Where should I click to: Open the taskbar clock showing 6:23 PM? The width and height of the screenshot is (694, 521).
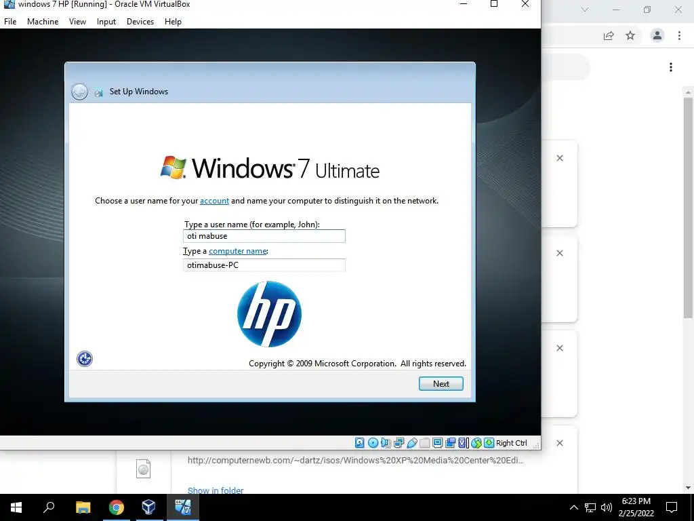[x=636, y=507]
